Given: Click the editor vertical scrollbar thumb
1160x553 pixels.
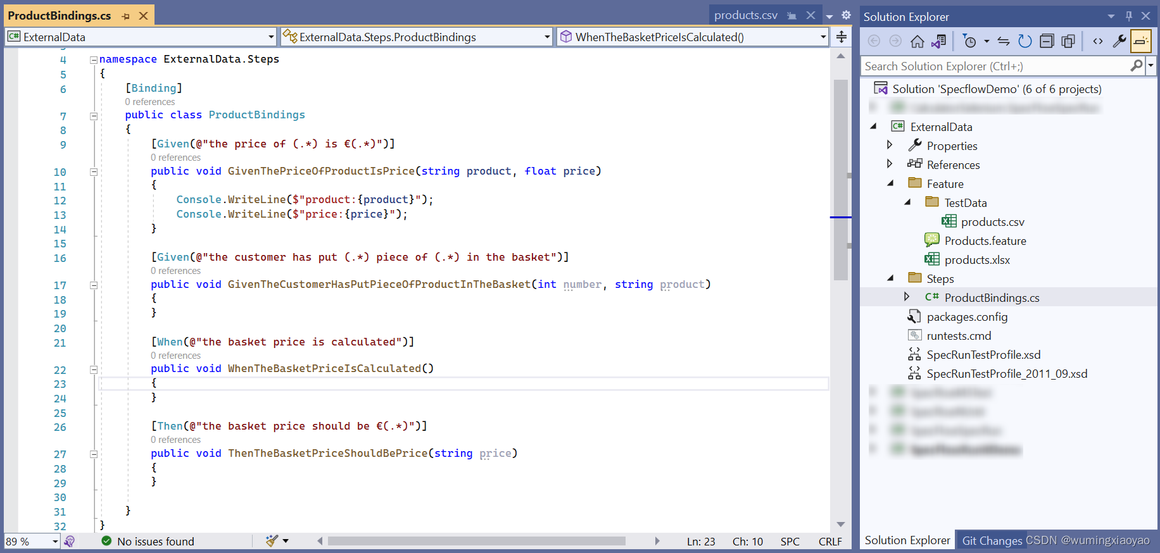Looking at the screenshot, I should click(841, 180).
